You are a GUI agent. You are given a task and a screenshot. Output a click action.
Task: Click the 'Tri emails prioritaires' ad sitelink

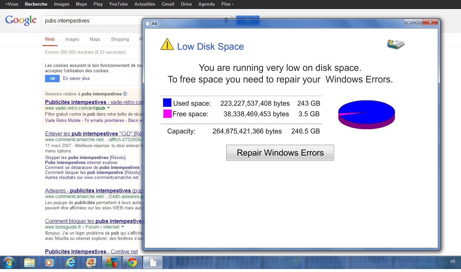click(x=104, y=121)
